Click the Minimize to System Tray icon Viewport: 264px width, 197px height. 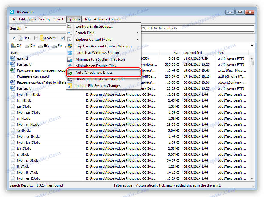[x=70, y=59]
